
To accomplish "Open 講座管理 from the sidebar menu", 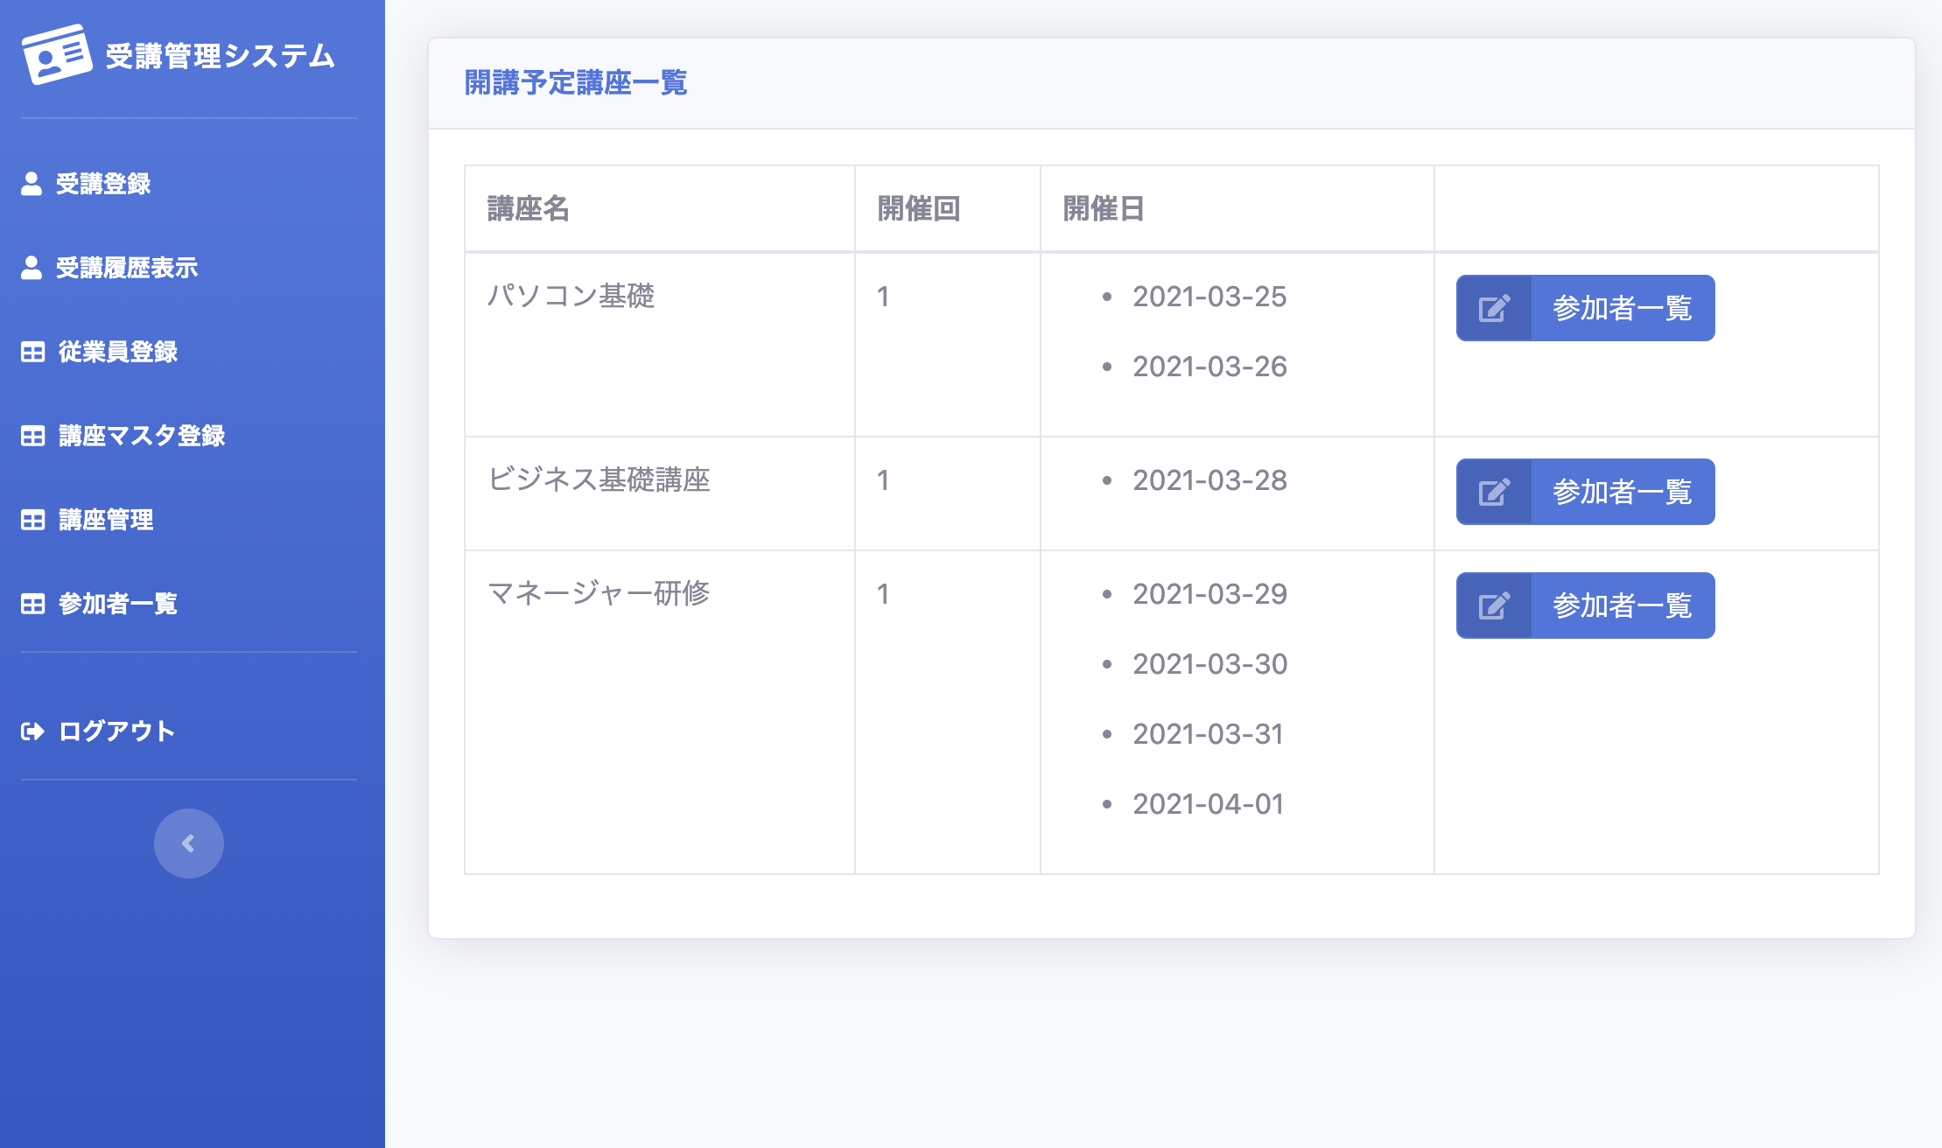I will 105,521.
